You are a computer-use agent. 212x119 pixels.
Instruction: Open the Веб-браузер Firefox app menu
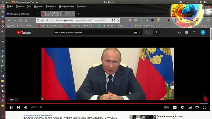(26, 2)
